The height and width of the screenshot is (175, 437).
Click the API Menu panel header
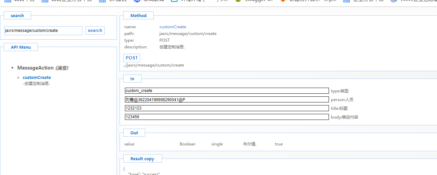tap(21, 47)
